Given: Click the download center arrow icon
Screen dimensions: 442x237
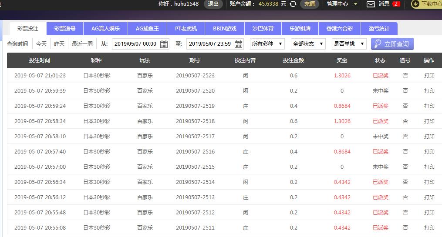Looking at the screenshot, I should pyautogui.click(x=415, y=4).
